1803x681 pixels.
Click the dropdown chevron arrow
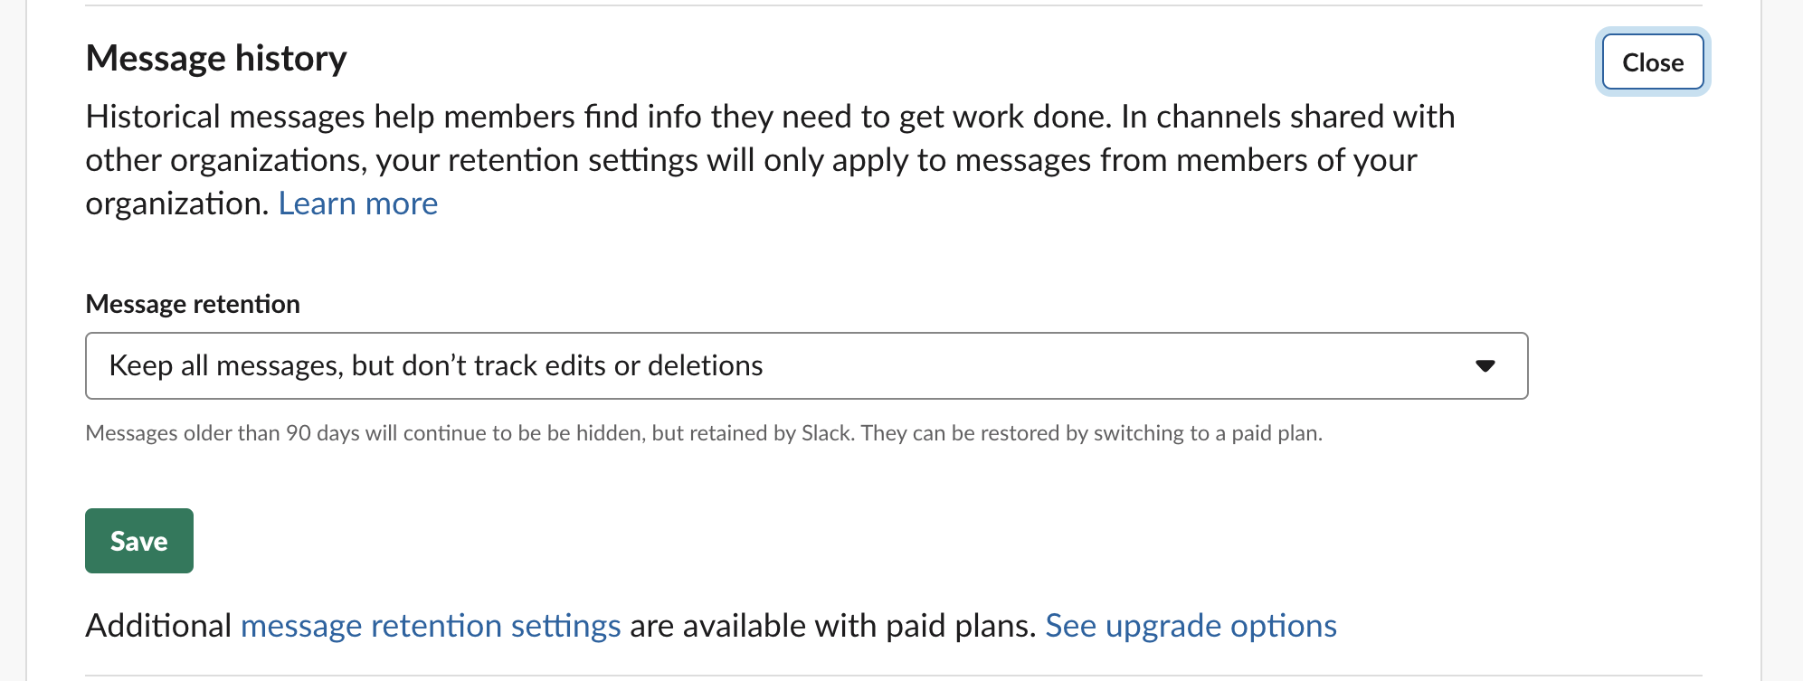[x=1484, y=365]
